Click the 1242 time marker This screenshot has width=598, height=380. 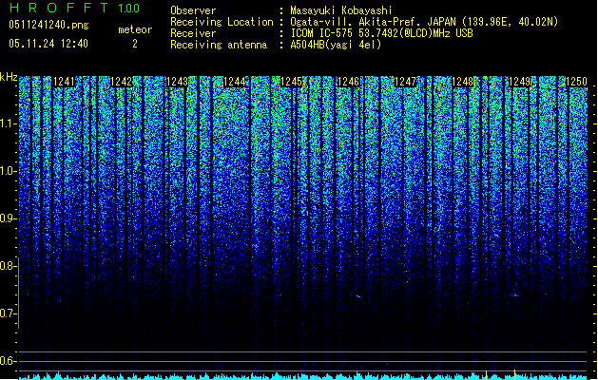pyautogui.click(x=121, y=82)
